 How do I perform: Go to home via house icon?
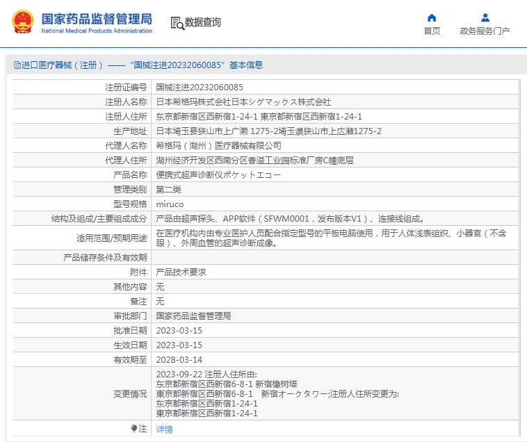(432, 18)
